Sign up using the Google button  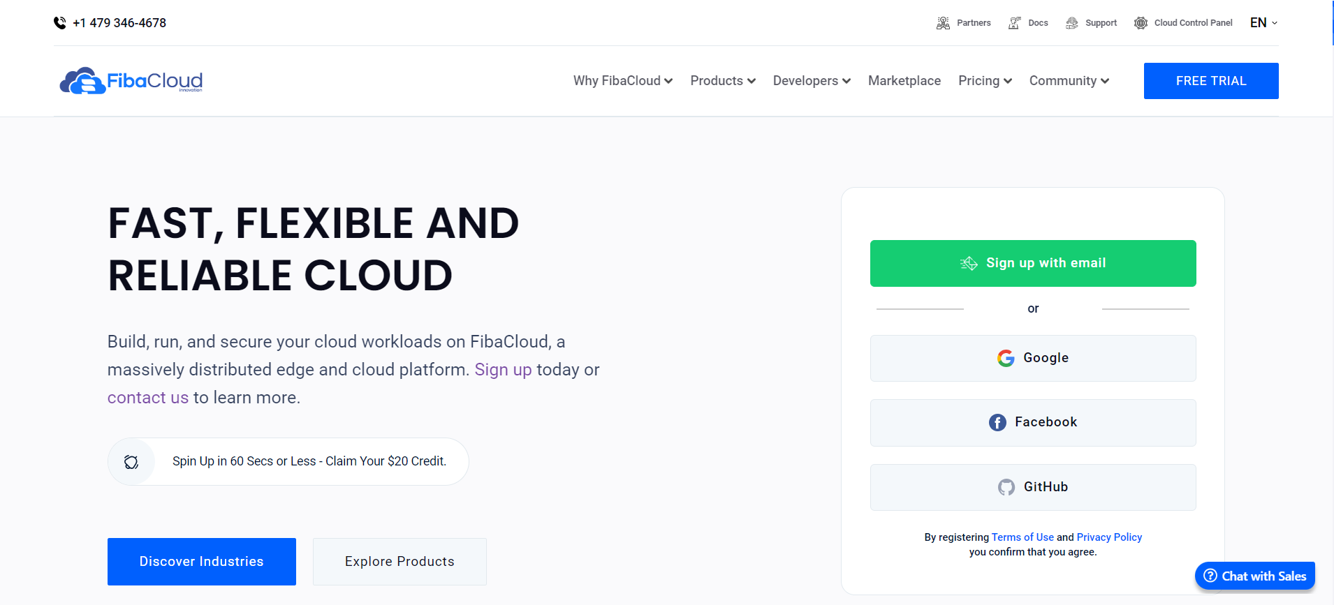pos(1032,358)
